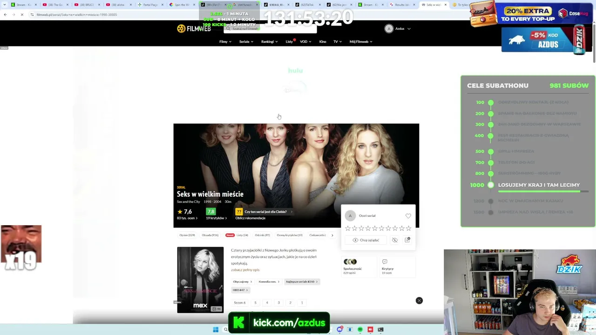Open the Rankingi menu

tap(270, 41)
